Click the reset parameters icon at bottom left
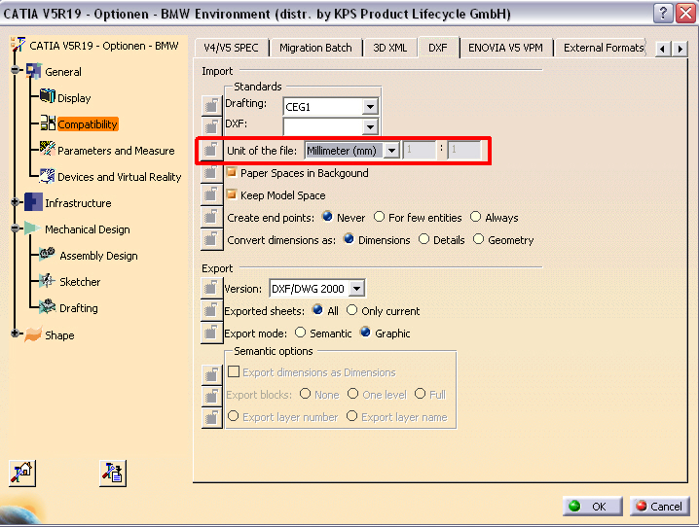Image resolution: width=699 pixels, height=527 pixels. (22, 474)
